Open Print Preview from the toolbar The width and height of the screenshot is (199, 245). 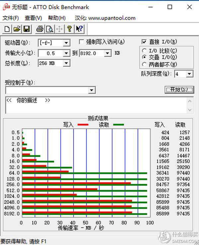pyautogui.click(x=50, y=29)
